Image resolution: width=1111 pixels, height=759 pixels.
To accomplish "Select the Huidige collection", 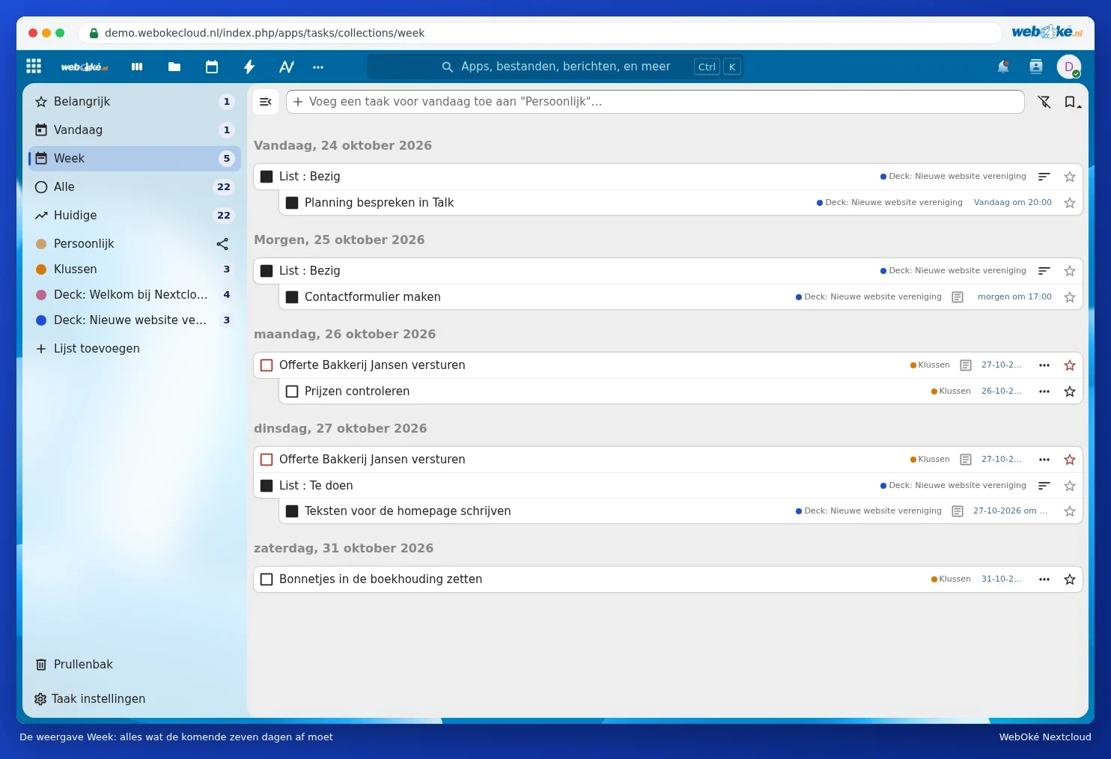I will [135, 216].
